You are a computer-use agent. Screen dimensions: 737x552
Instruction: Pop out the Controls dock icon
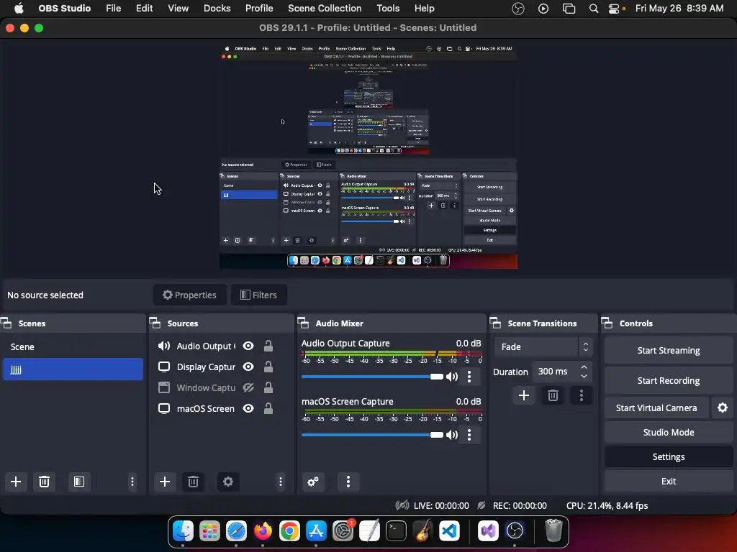(x=607, y=323)
